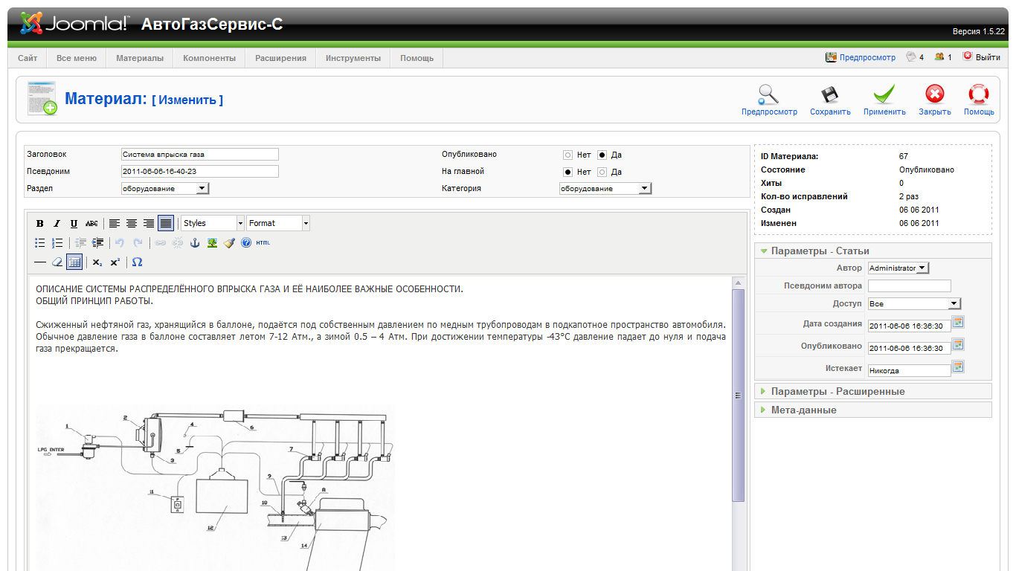
Task: Remove formatting with eraser icon
Action: [x=57, y=262]
